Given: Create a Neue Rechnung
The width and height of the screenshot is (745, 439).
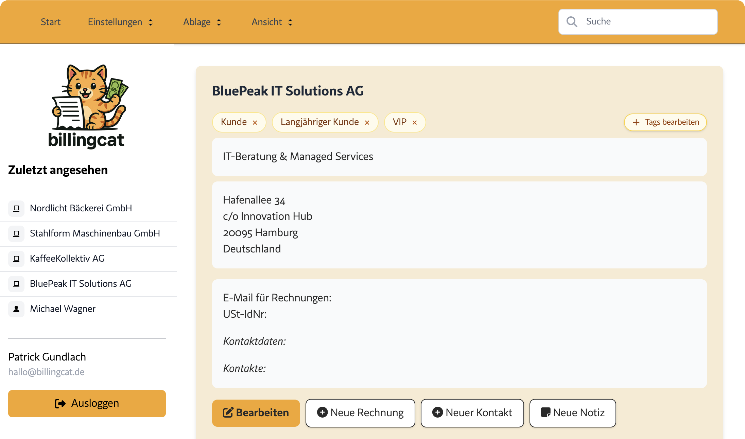Looking at the screenshot, I should tap(360, 413).
